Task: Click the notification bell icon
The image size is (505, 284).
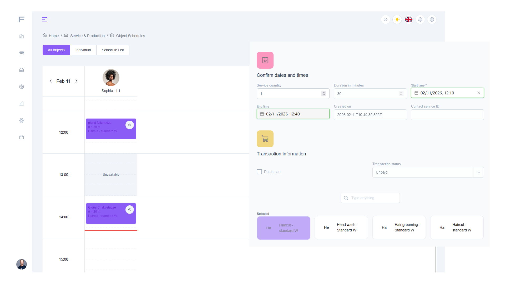Action: (x=420, y=19)
